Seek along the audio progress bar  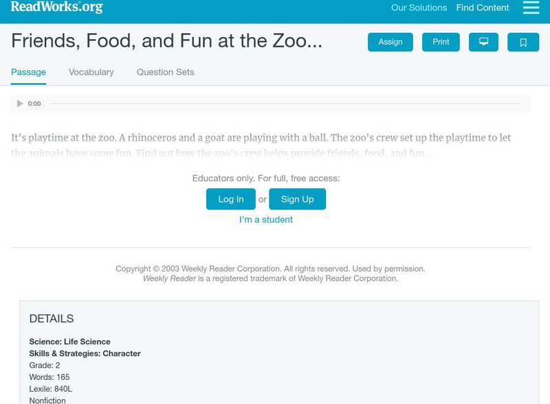pyautogui.click(x=285, y=104)
